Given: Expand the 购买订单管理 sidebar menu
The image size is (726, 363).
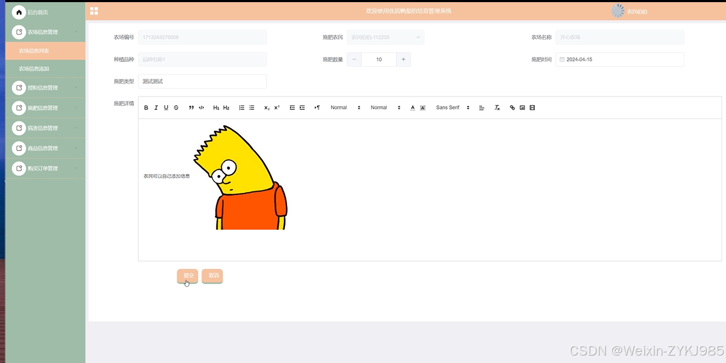Looking at the screenshot, I should 45,169.
